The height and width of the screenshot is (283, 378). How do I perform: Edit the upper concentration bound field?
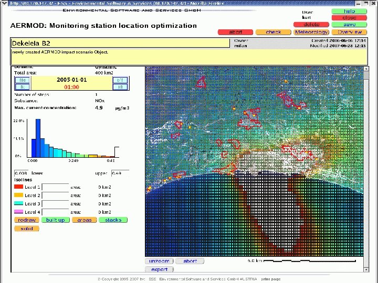(120, 173)
